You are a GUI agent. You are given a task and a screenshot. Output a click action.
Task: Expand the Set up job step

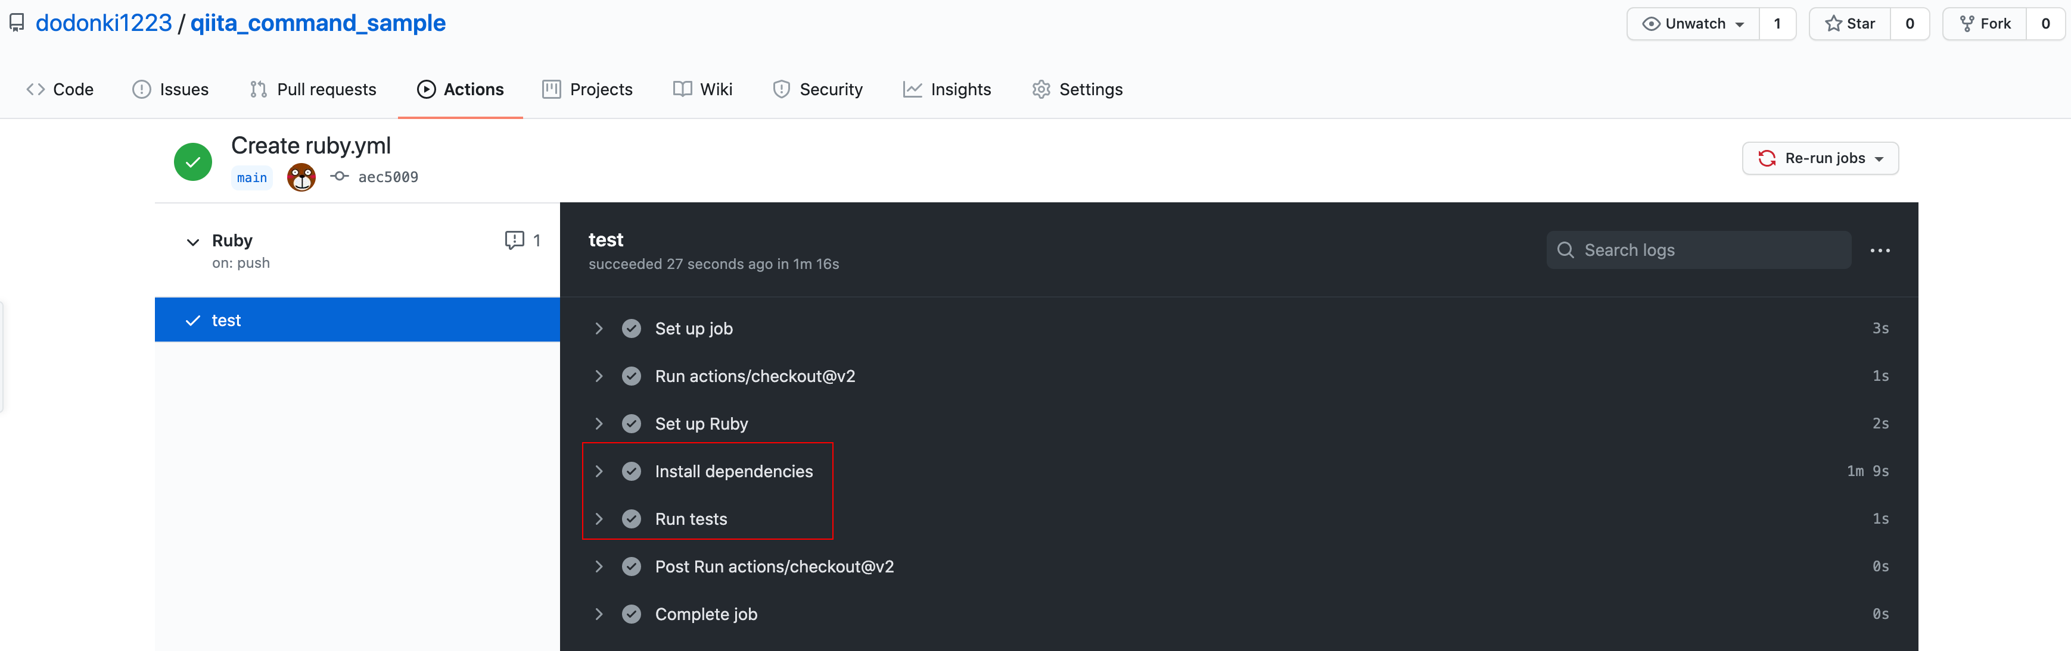click(693, 328)
